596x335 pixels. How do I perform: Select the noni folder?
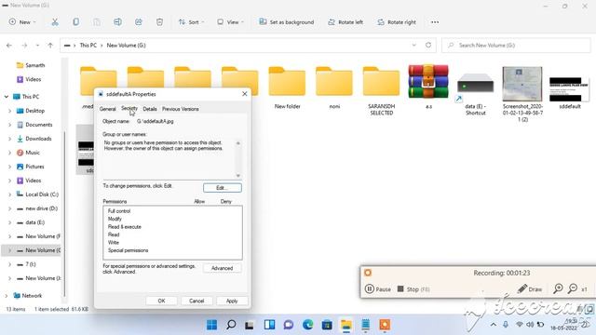coord(334,87)
